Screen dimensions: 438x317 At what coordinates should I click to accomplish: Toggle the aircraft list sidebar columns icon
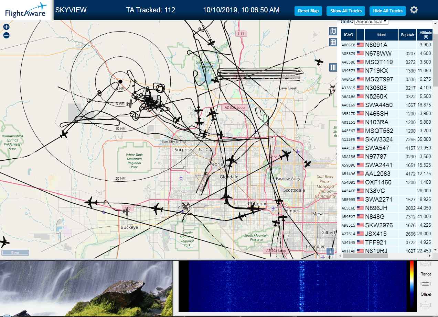click(x=333, y=67)
